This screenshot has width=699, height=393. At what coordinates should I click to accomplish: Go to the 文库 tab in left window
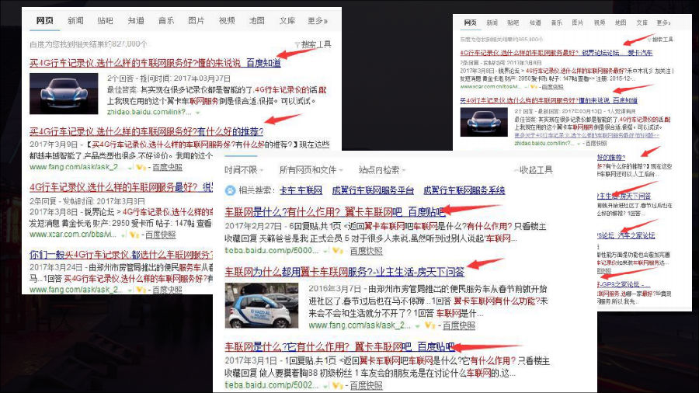click(x=287, y=21)
